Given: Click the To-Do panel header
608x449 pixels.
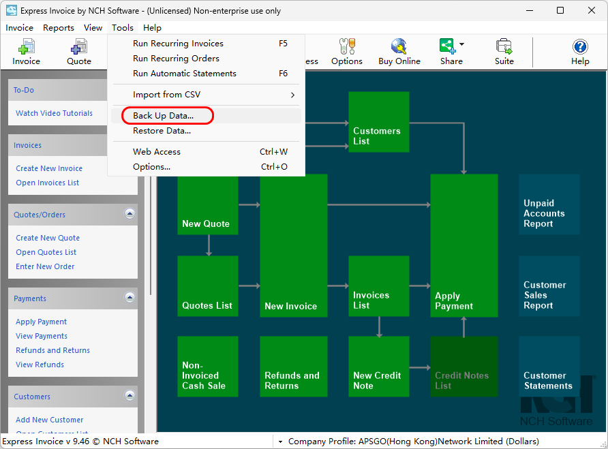Looking at the screenshot, I should coord(57,90).
